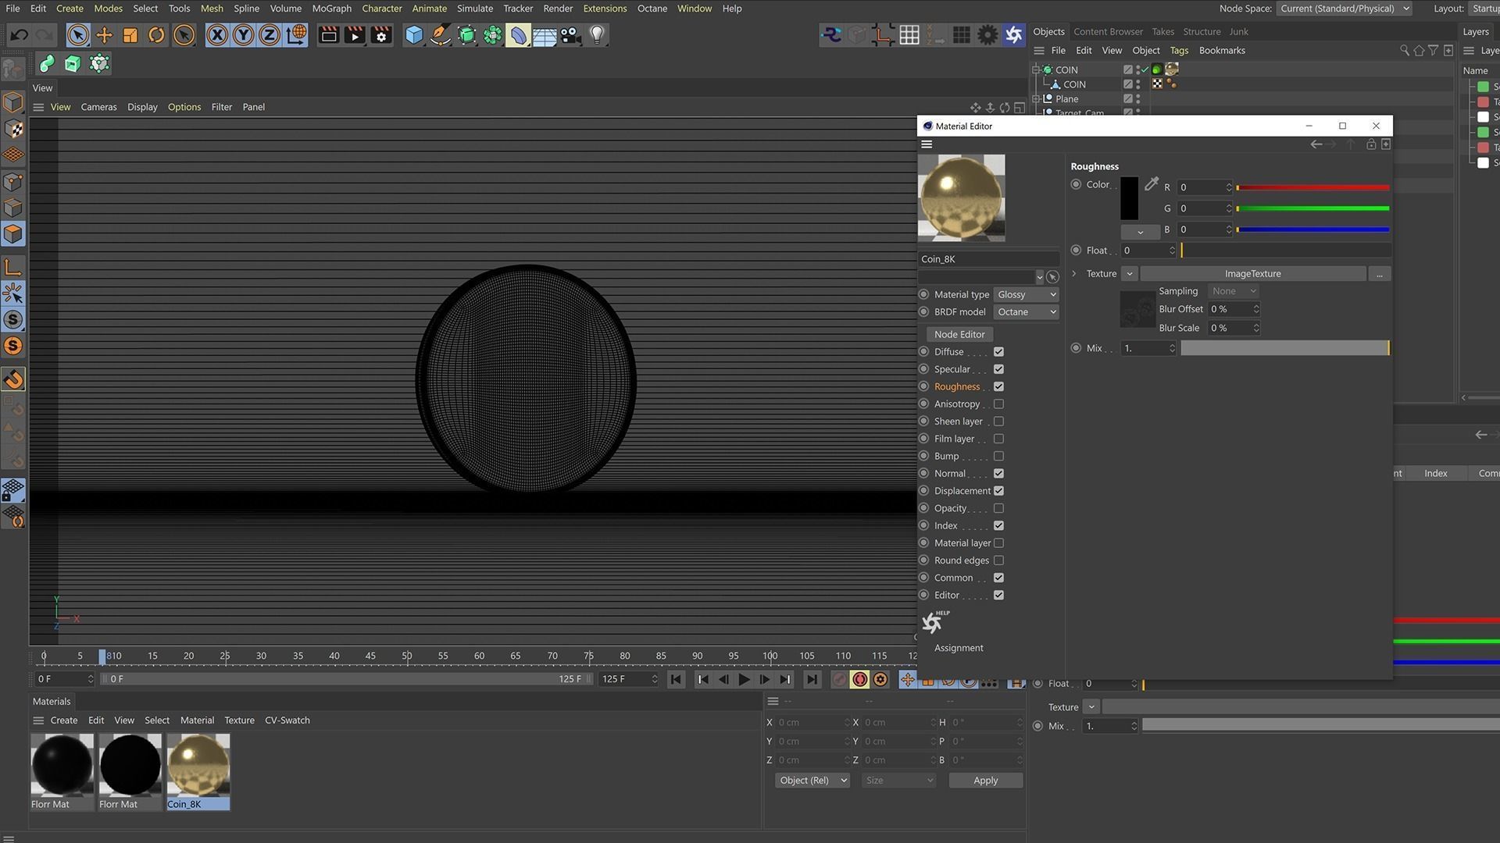Screen dimensions: 1500x843
Task: Click the Spline Pen tool
Action: (x=440, y=35)
